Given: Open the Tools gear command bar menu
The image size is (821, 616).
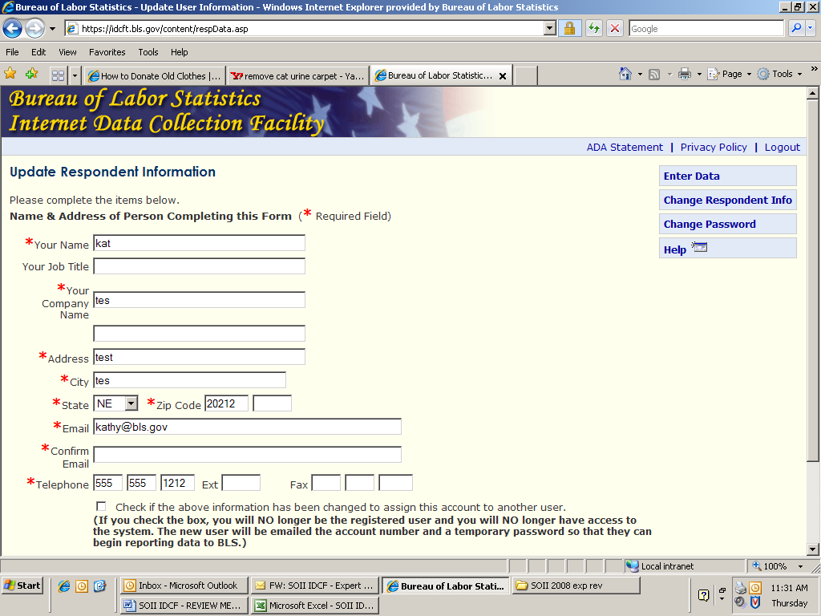Looking at the screenshot, I should pyautogui.click(x=779, y=74).
